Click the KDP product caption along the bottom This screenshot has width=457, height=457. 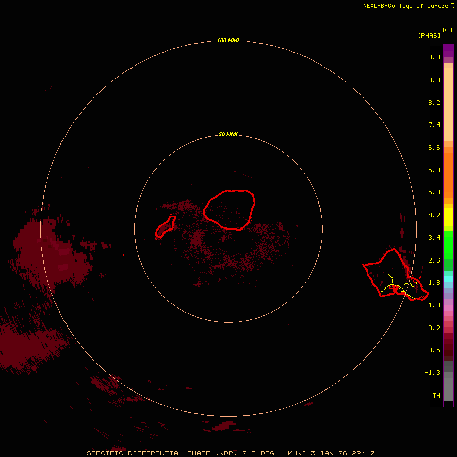point(231,453)
